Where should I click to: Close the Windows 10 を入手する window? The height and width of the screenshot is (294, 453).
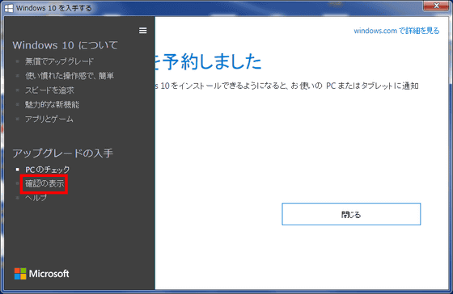(436, 6)
